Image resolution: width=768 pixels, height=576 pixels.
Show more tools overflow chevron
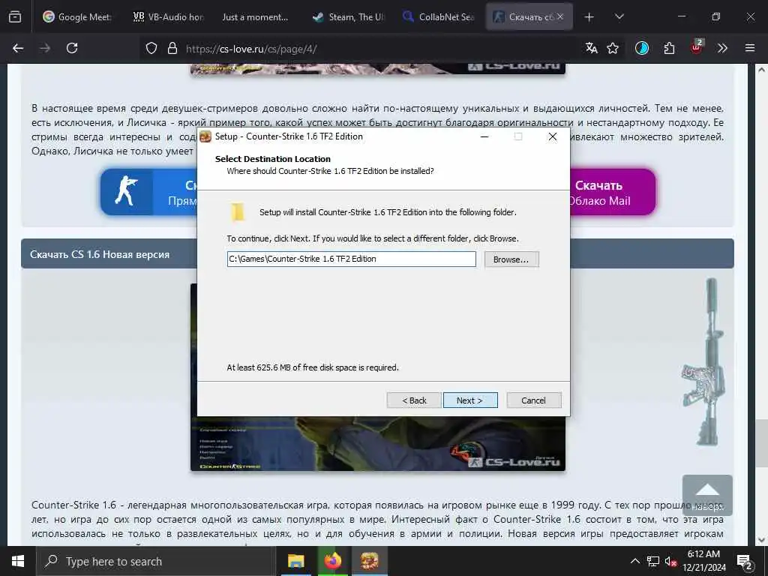click(x=722, y=48)
